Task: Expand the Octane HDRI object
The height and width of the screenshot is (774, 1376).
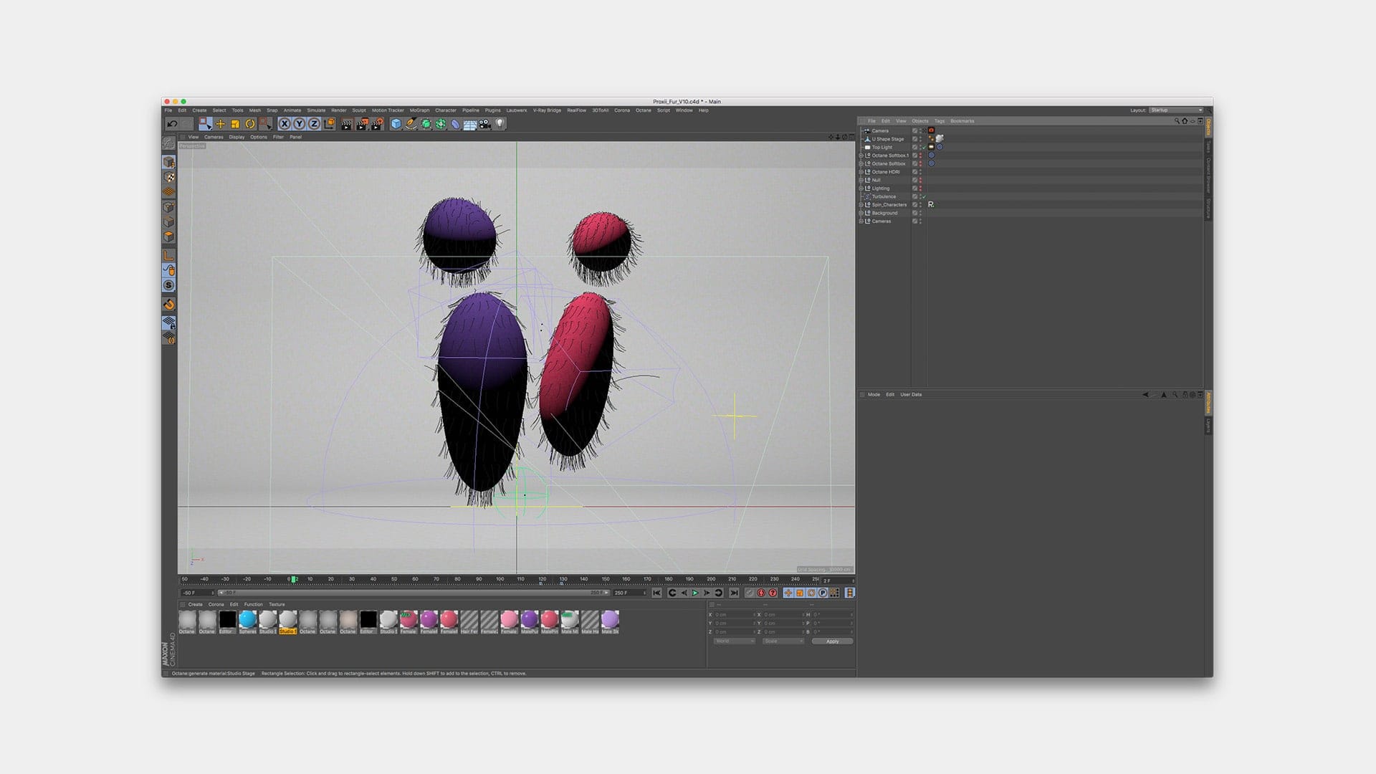Action: (x=861, y=172)
